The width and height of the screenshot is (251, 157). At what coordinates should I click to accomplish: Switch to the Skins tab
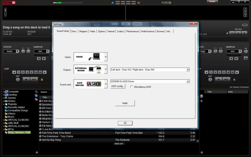[x=74, y=31]
